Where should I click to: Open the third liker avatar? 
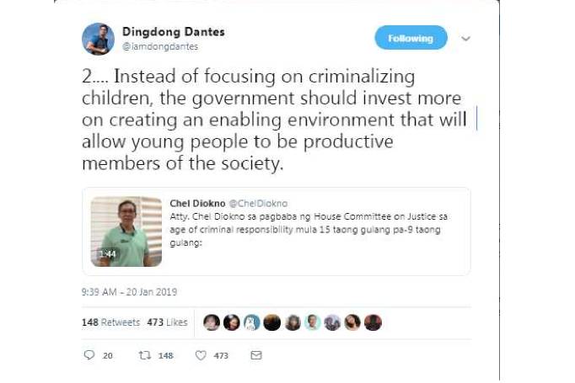252,322
